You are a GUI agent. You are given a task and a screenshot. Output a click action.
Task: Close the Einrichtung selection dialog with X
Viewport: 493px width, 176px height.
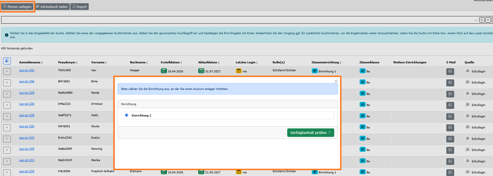(336, 81)
